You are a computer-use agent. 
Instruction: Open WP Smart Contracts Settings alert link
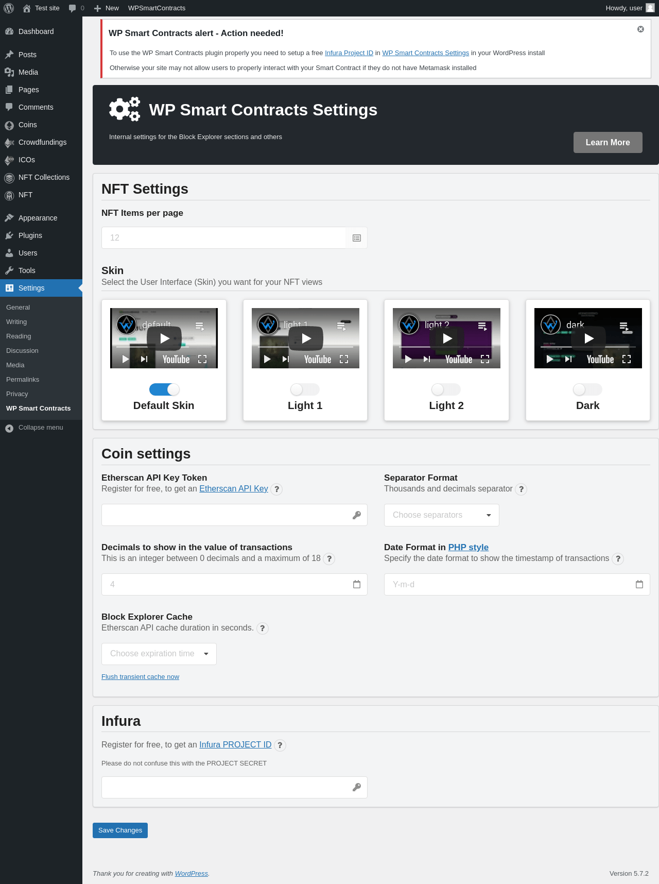click(425, 53)
